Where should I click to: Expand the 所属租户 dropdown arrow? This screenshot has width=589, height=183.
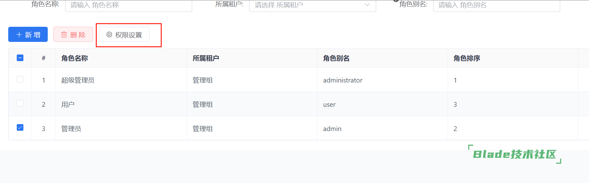(x=367, y=5)
